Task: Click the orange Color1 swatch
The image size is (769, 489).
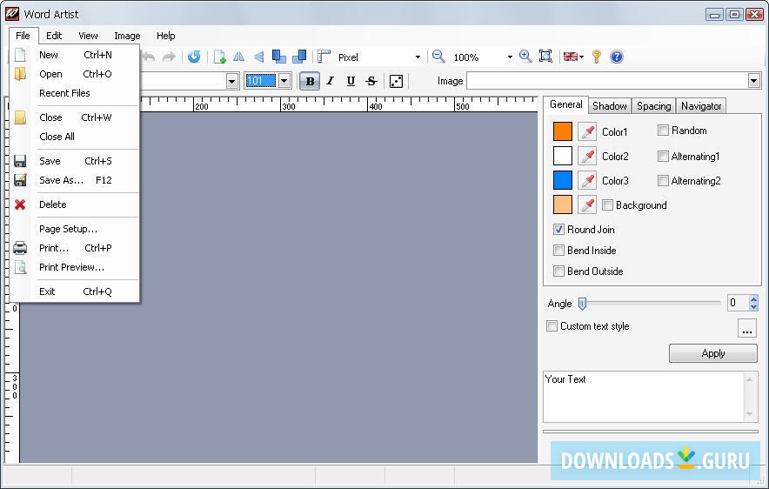Action: [x=563, y=131]
